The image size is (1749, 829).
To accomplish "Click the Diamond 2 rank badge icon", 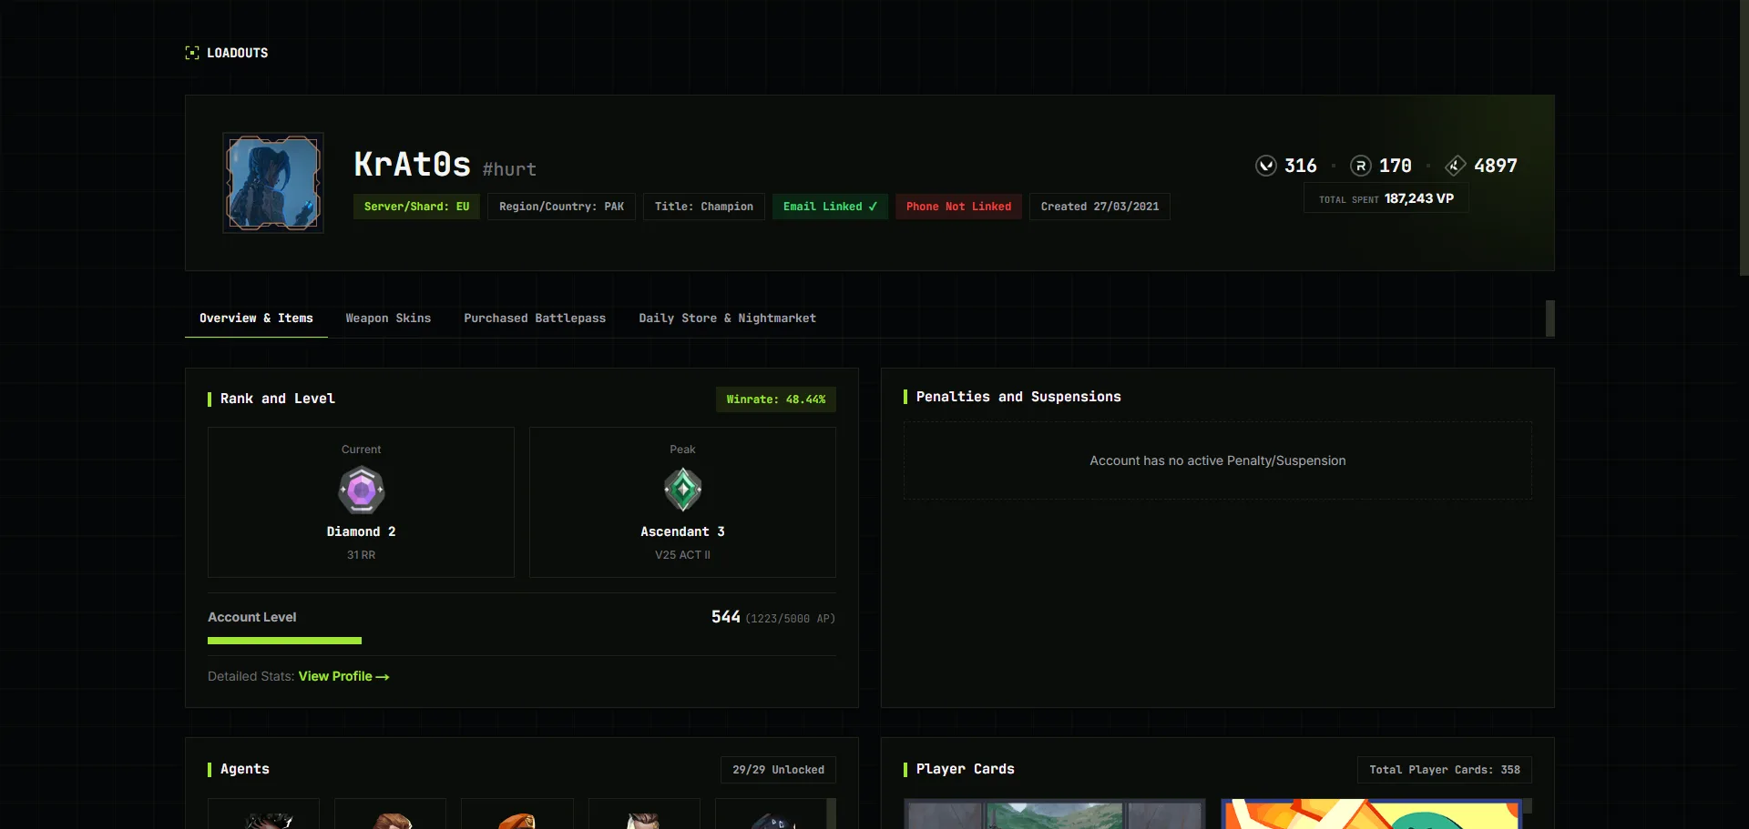I will pos(362,490).
